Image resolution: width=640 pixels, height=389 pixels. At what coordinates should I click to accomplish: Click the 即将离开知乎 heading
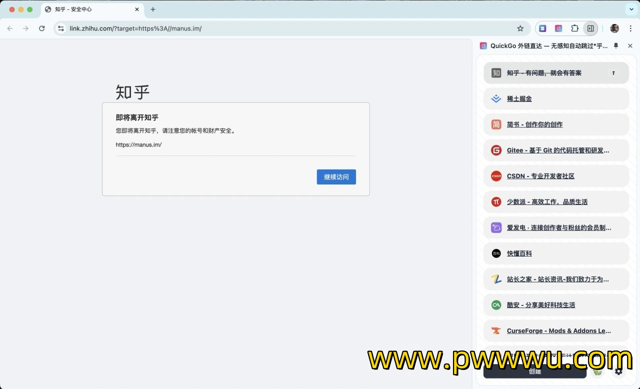click(137, 117)
